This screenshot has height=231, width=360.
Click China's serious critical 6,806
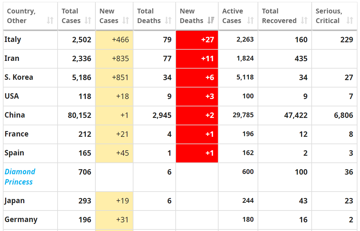click(x=343, y=115)
